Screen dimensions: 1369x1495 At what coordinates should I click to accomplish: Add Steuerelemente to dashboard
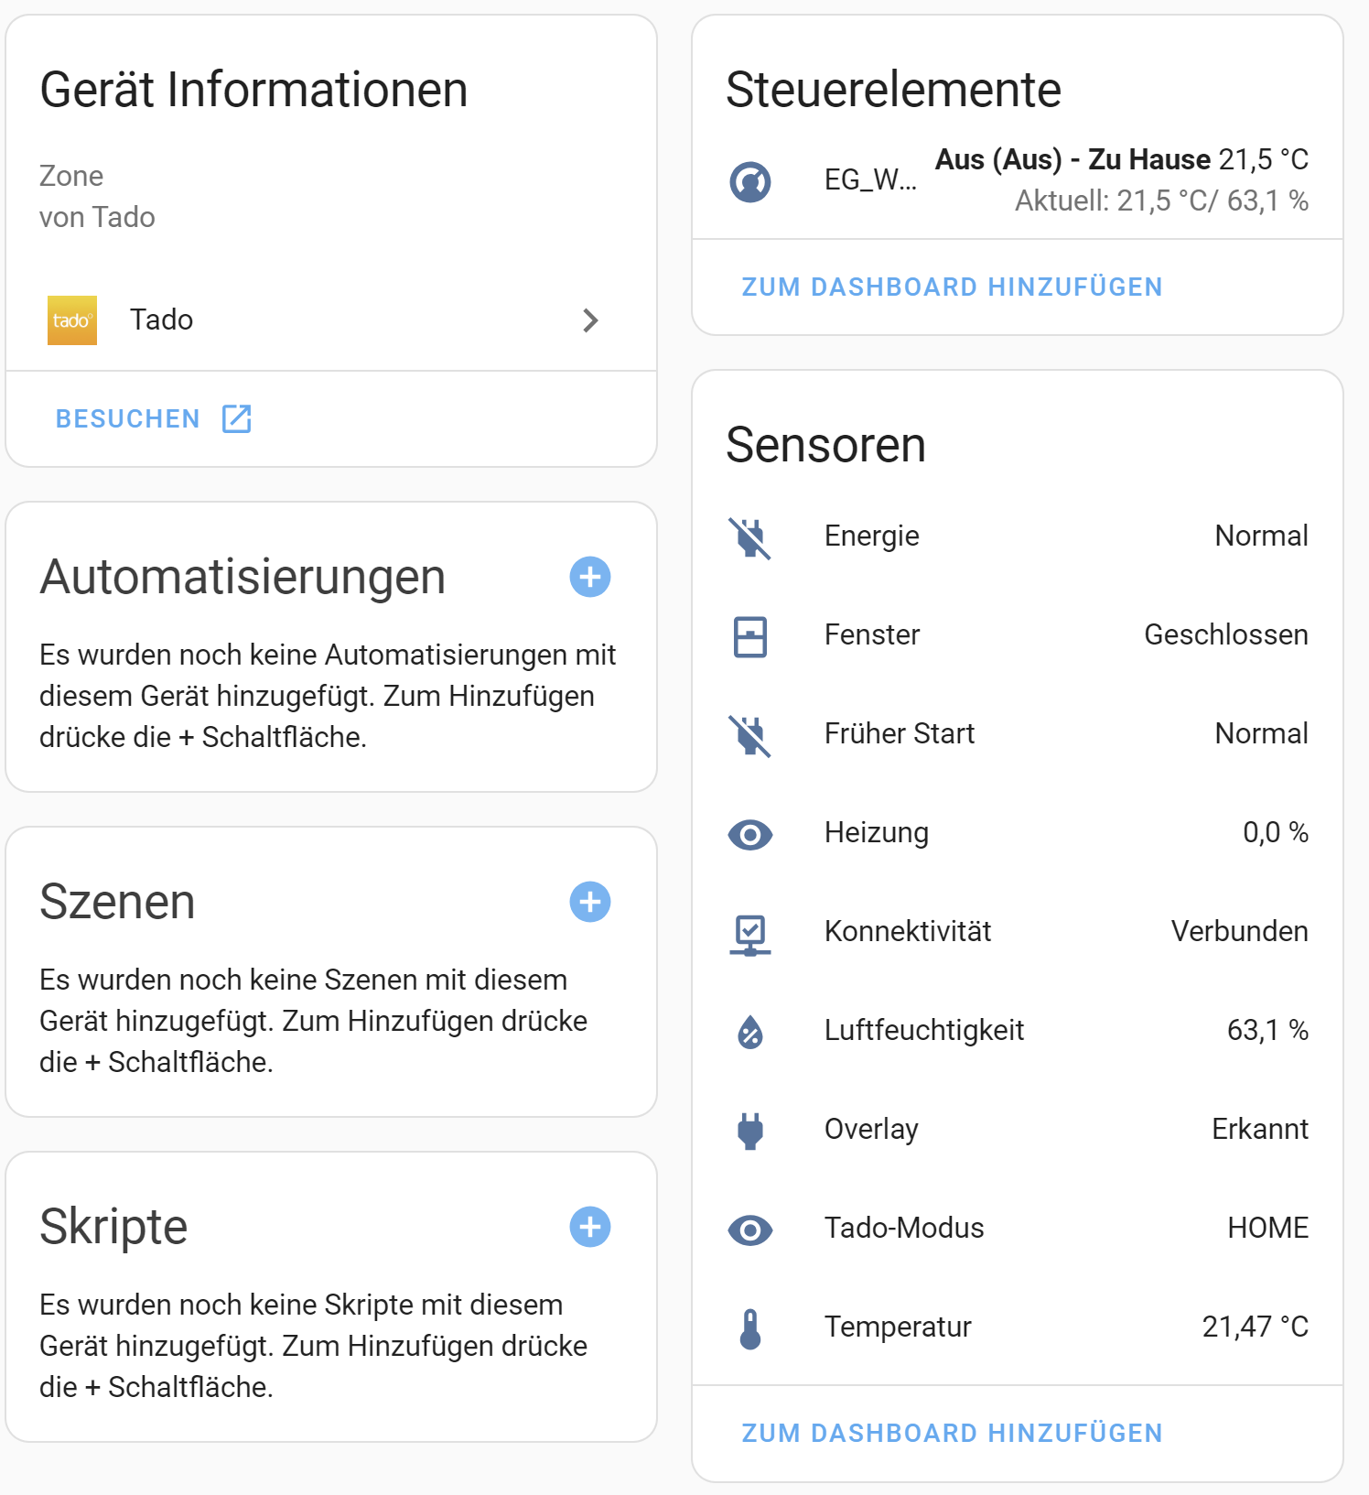(952, 287)
